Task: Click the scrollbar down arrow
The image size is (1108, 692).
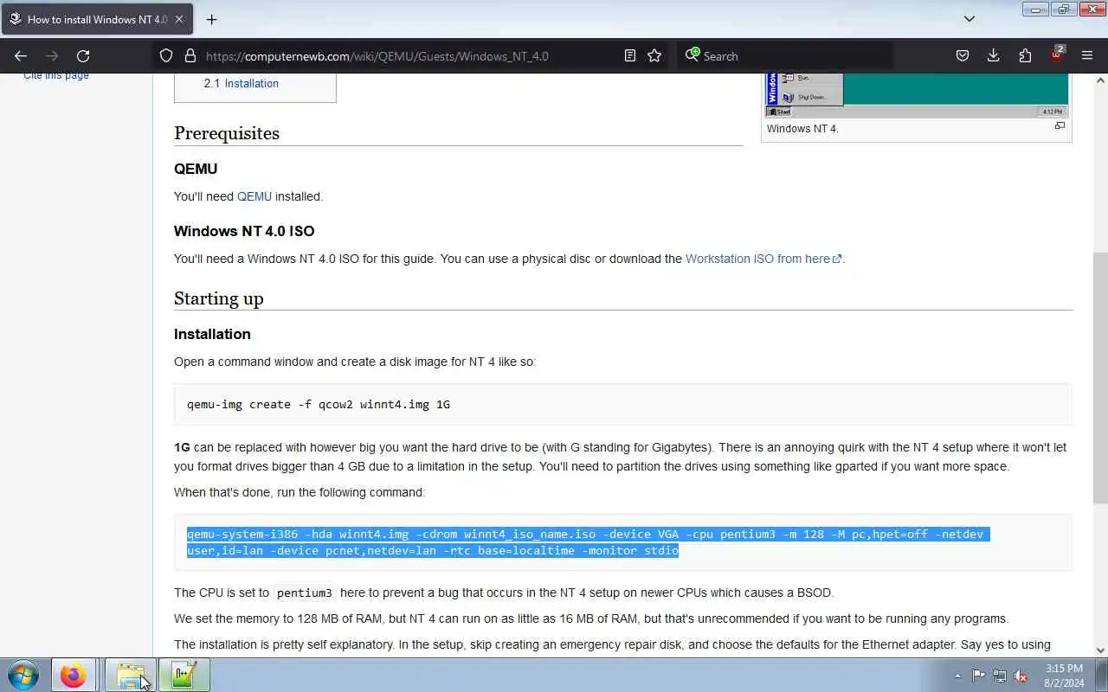Action: click(1100, 650)
